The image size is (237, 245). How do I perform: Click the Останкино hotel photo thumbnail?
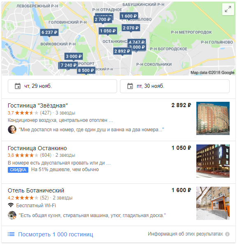tap(213, 161)
